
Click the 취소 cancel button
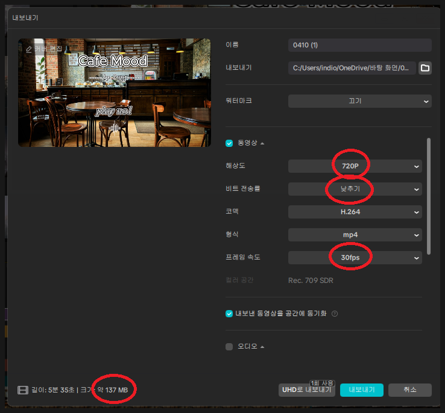click(x=410, y=390)
